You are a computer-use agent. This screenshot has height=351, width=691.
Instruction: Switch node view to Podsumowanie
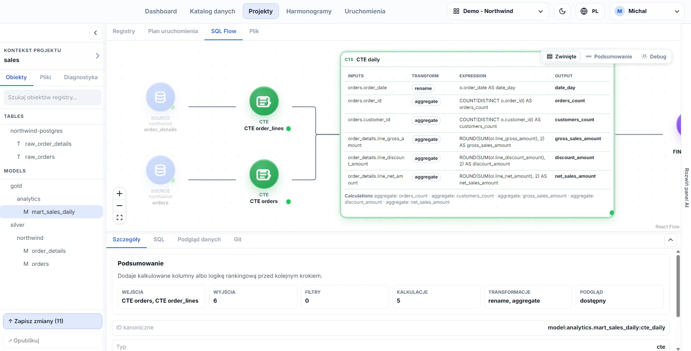click(609, 57)
